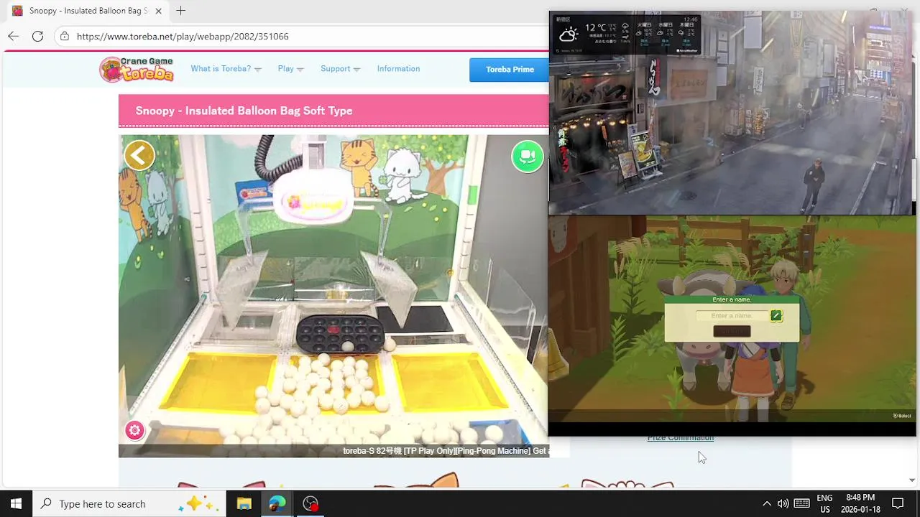Open a new browser tab
The image size is (920, 517).
tap(181, 11)
